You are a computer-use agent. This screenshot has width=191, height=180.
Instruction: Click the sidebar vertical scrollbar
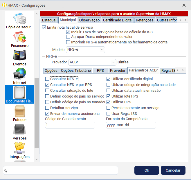point(37,113)
